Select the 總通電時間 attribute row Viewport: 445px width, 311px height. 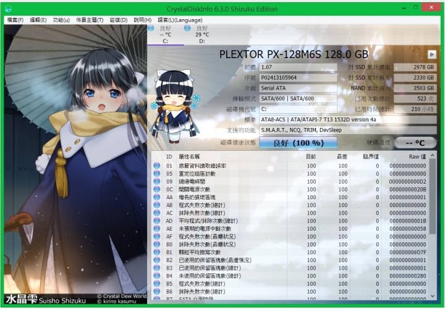(290, 181)
